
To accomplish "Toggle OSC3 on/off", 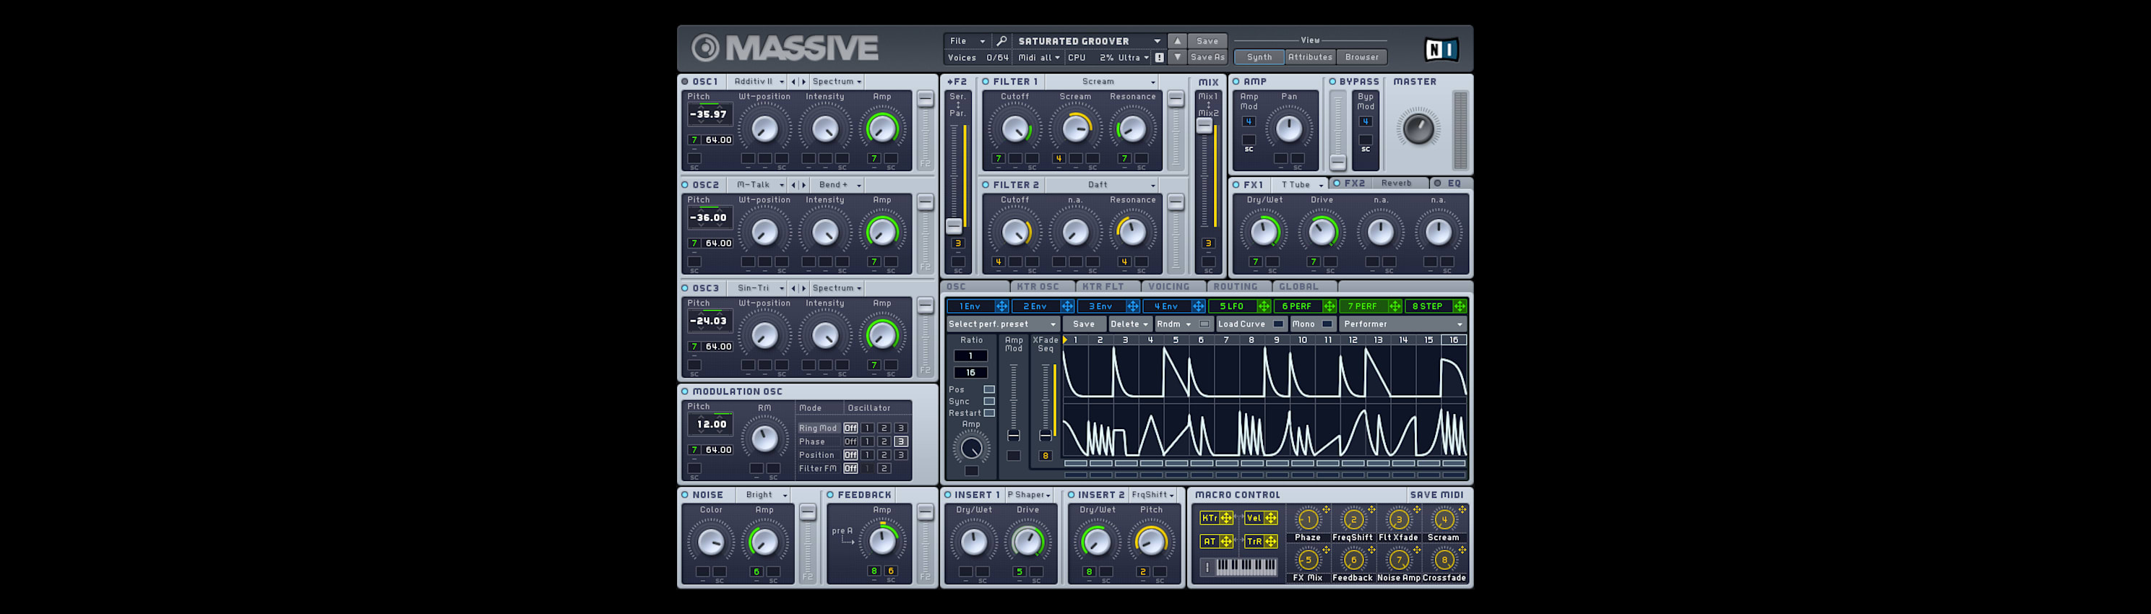I will point(685,287).
